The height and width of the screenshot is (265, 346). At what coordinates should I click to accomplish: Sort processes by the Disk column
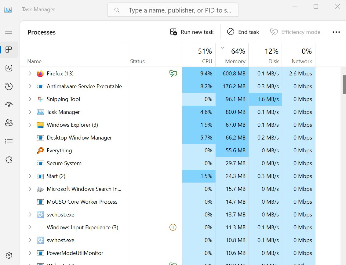265,55
